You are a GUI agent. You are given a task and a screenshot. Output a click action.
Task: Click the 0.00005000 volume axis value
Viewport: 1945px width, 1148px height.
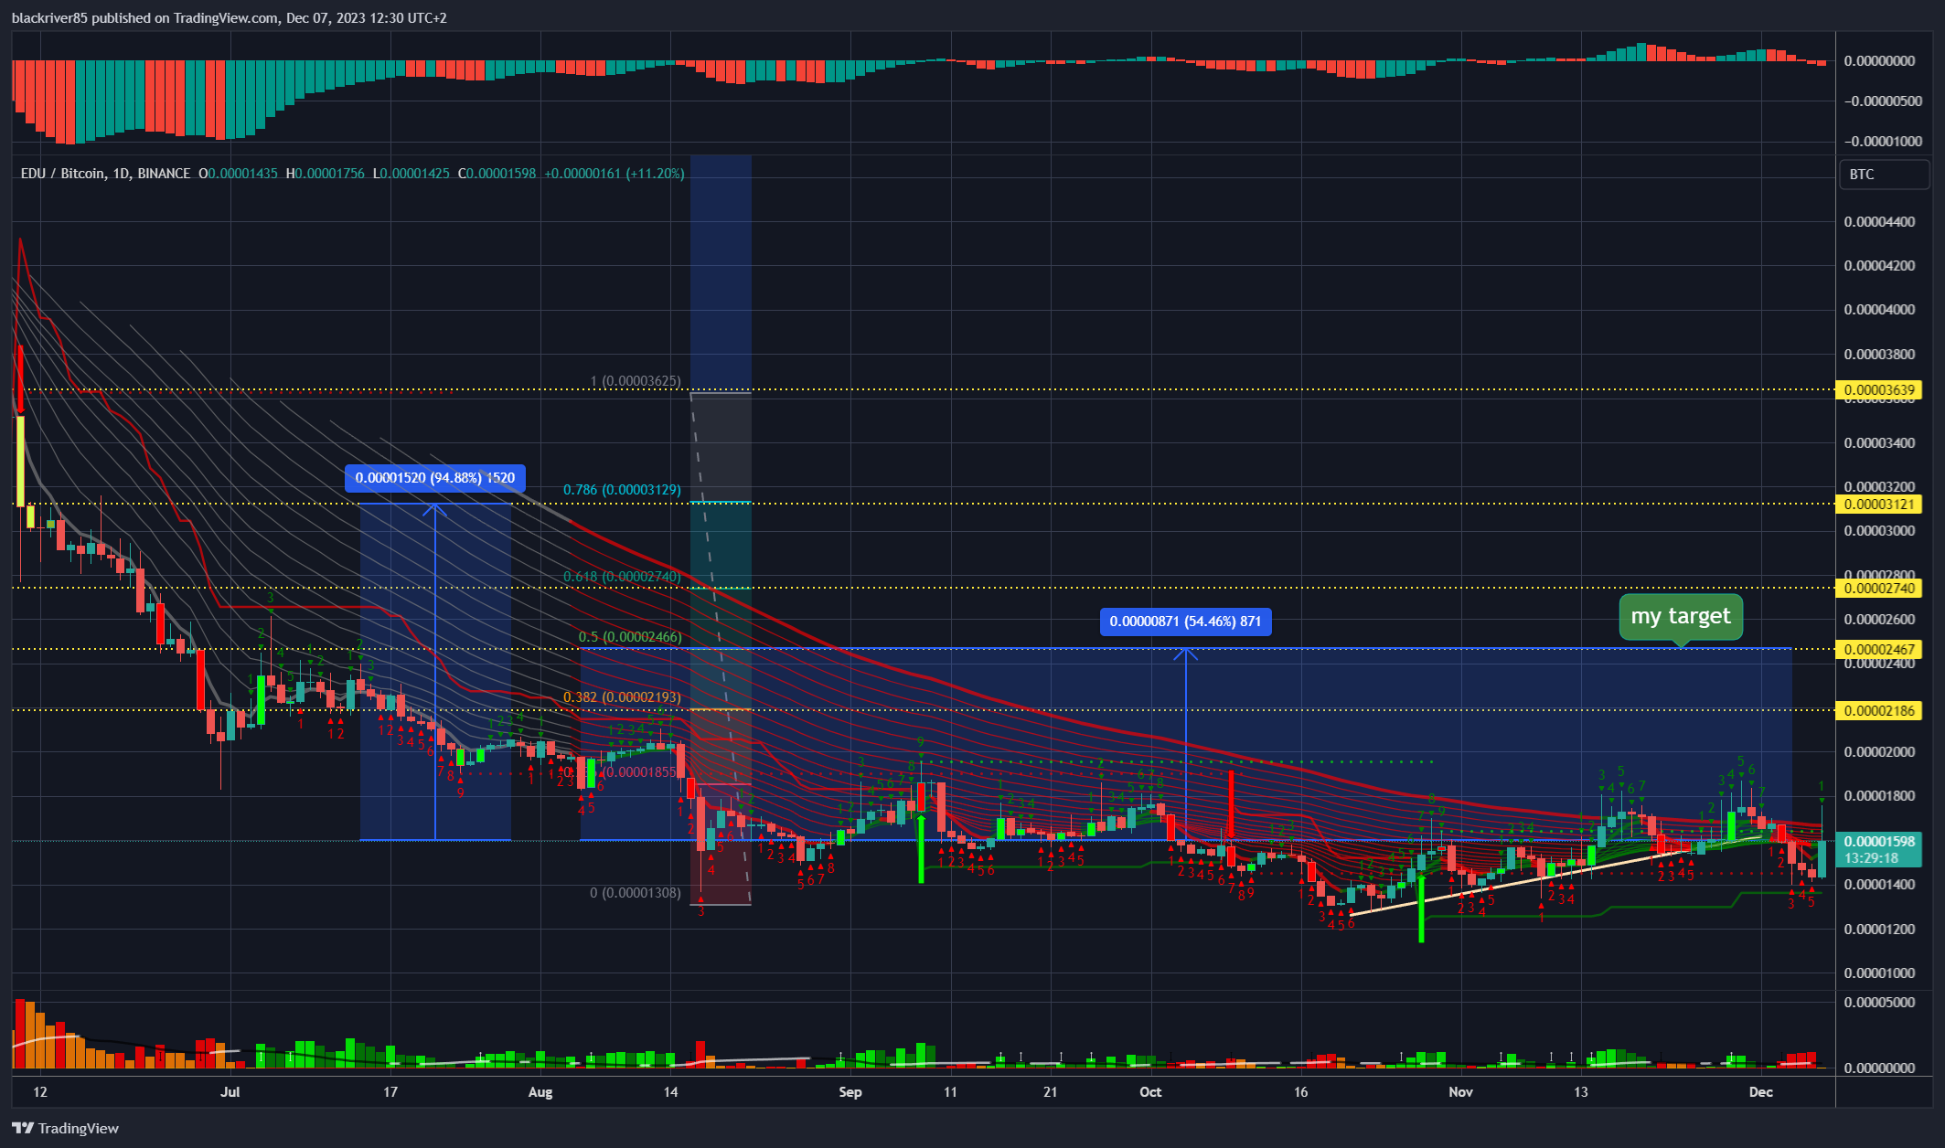(x=1879, y=1003)
